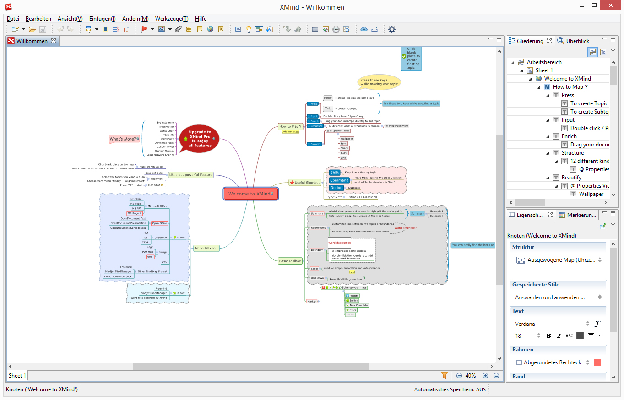Toggle italic text formatting in properties
The width and height of the screenshot is (624, 400).
pos(559,335)
